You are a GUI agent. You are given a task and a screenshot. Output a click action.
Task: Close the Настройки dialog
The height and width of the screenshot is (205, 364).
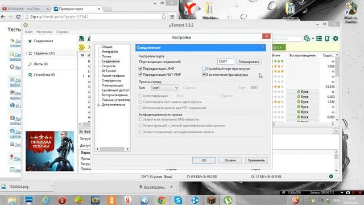(266, 36)
